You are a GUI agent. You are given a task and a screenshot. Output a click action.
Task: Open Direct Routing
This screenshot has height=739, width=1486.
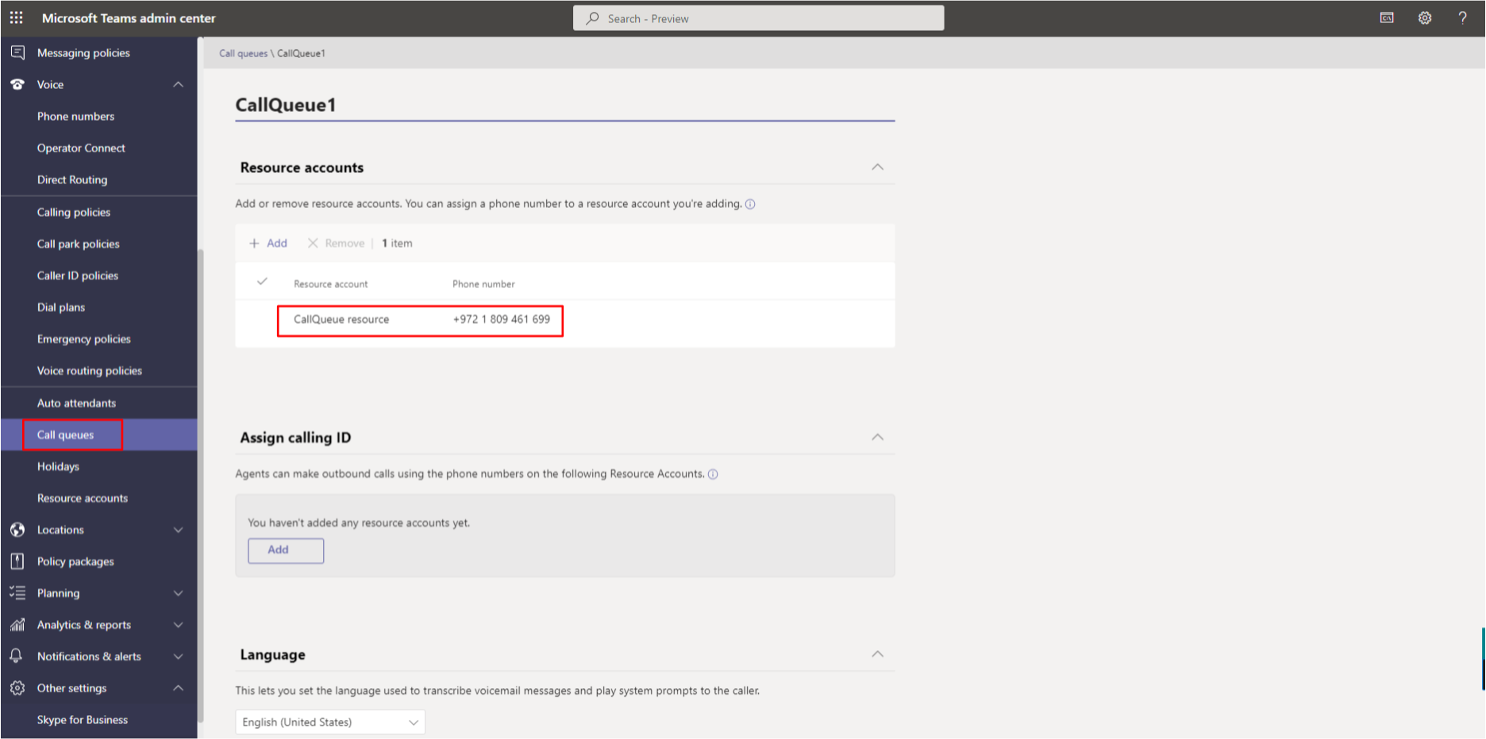[x=72, y=179]
